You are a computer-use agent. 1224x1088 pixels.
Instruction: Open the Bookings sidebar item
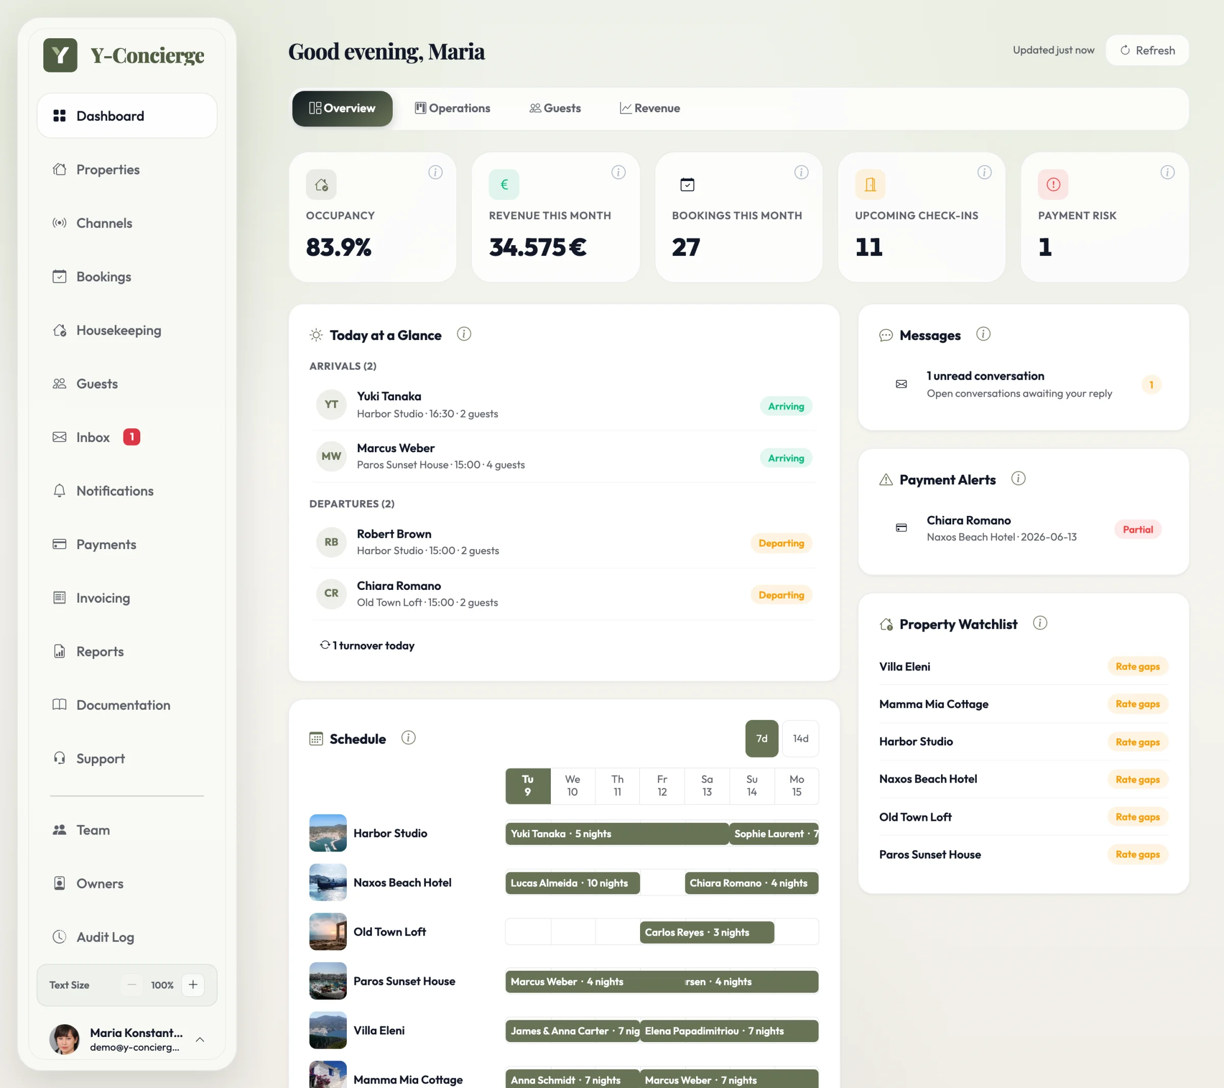point(127,277)
